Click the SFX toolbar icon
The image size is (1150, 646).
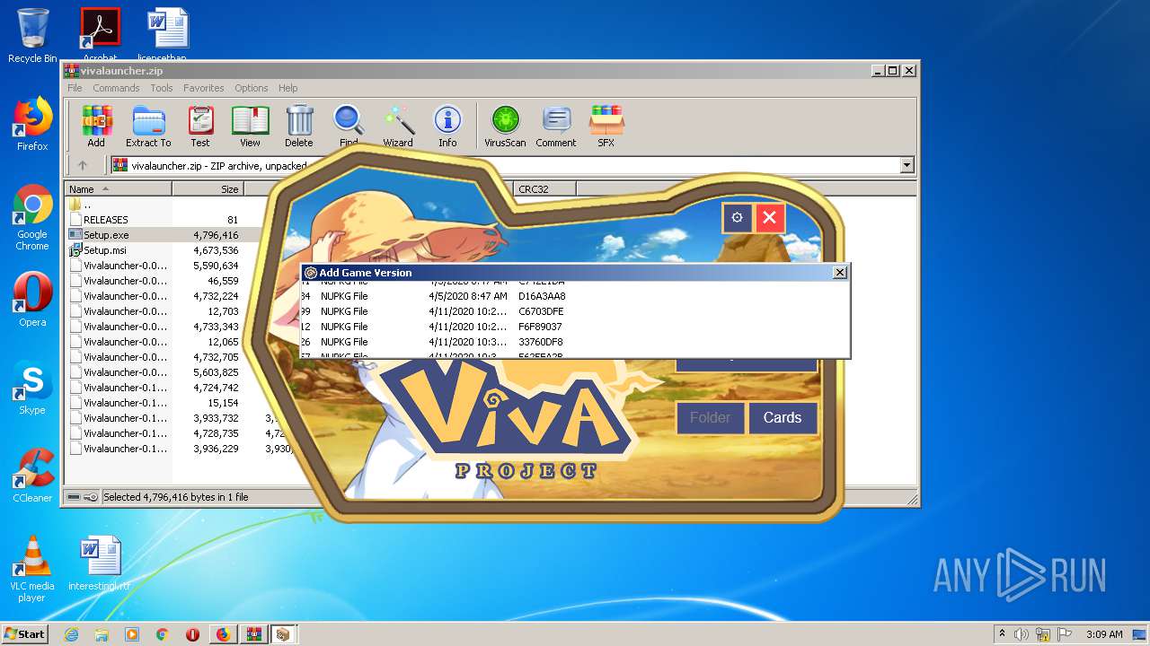pos(606,126)
